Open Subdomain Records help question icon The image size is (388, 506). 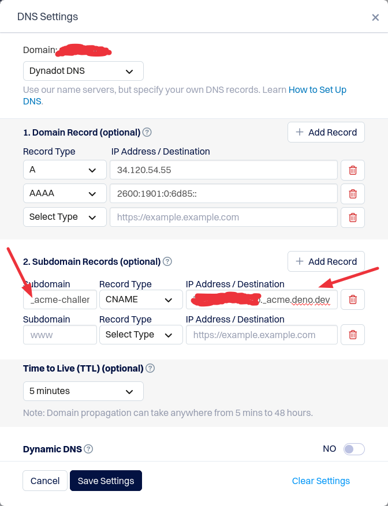(x=167, y=261)
